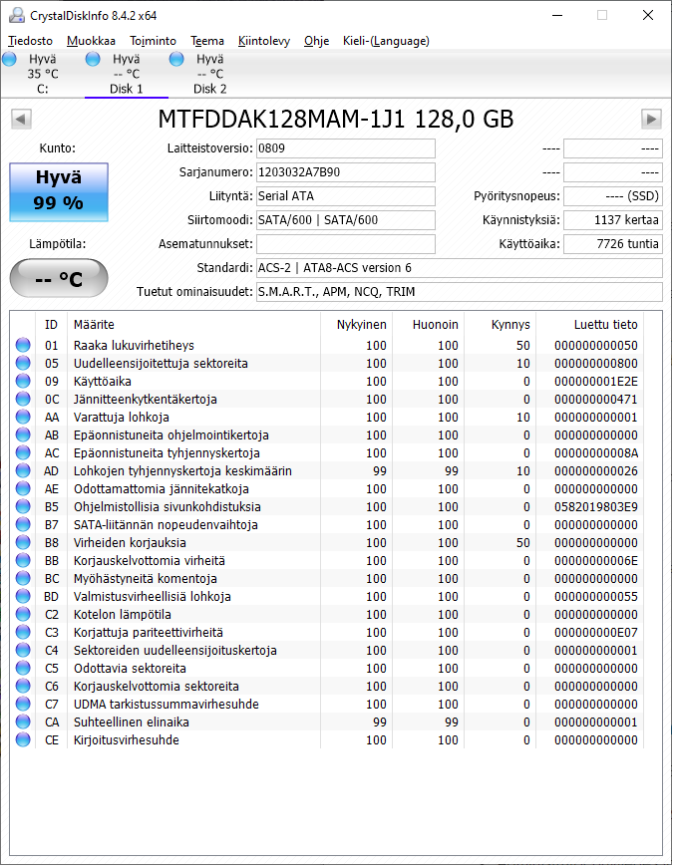Image resolution: width=673 pixels, height=868 pixels.
Task: Click status orb of Raaka lukuvirhetiheys row
Action: (23, 346)
